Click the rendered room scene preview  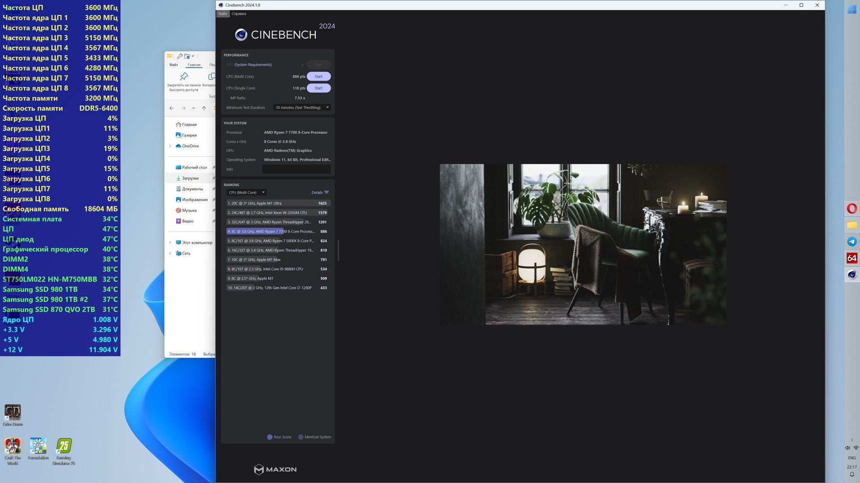[583, 244]
